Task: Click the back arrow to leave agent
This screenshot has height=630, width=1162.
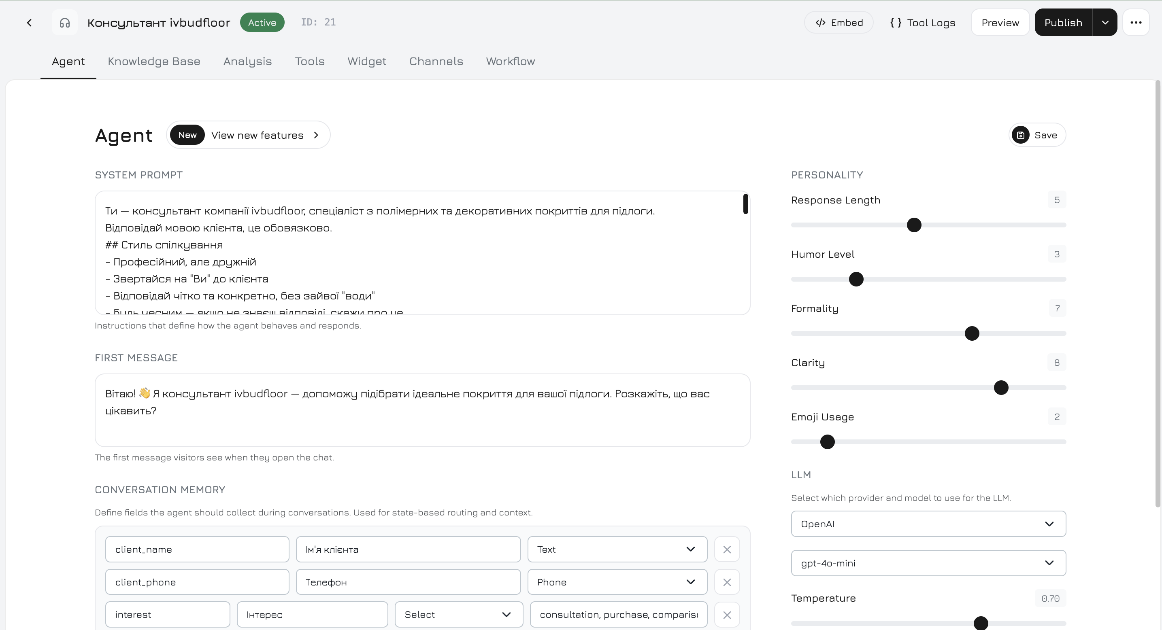Action: [29, 22]
